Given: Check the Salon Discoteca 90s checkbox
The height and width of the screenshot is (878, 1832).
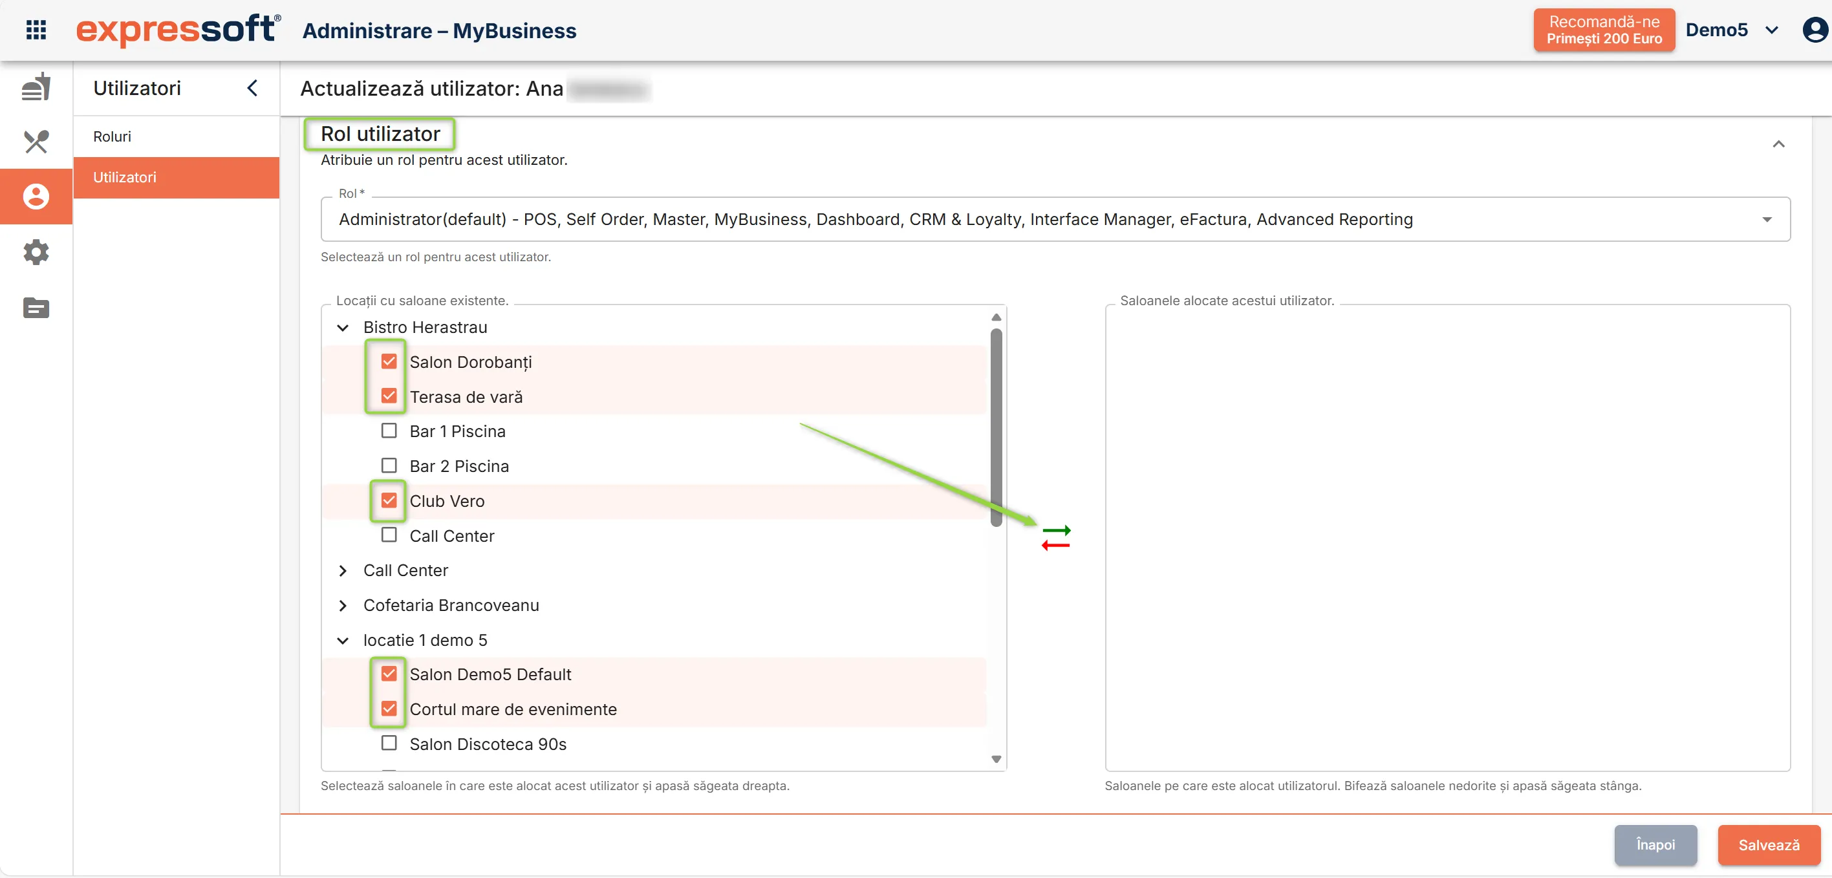Looking at the screenshot, I should pos(389,743).
